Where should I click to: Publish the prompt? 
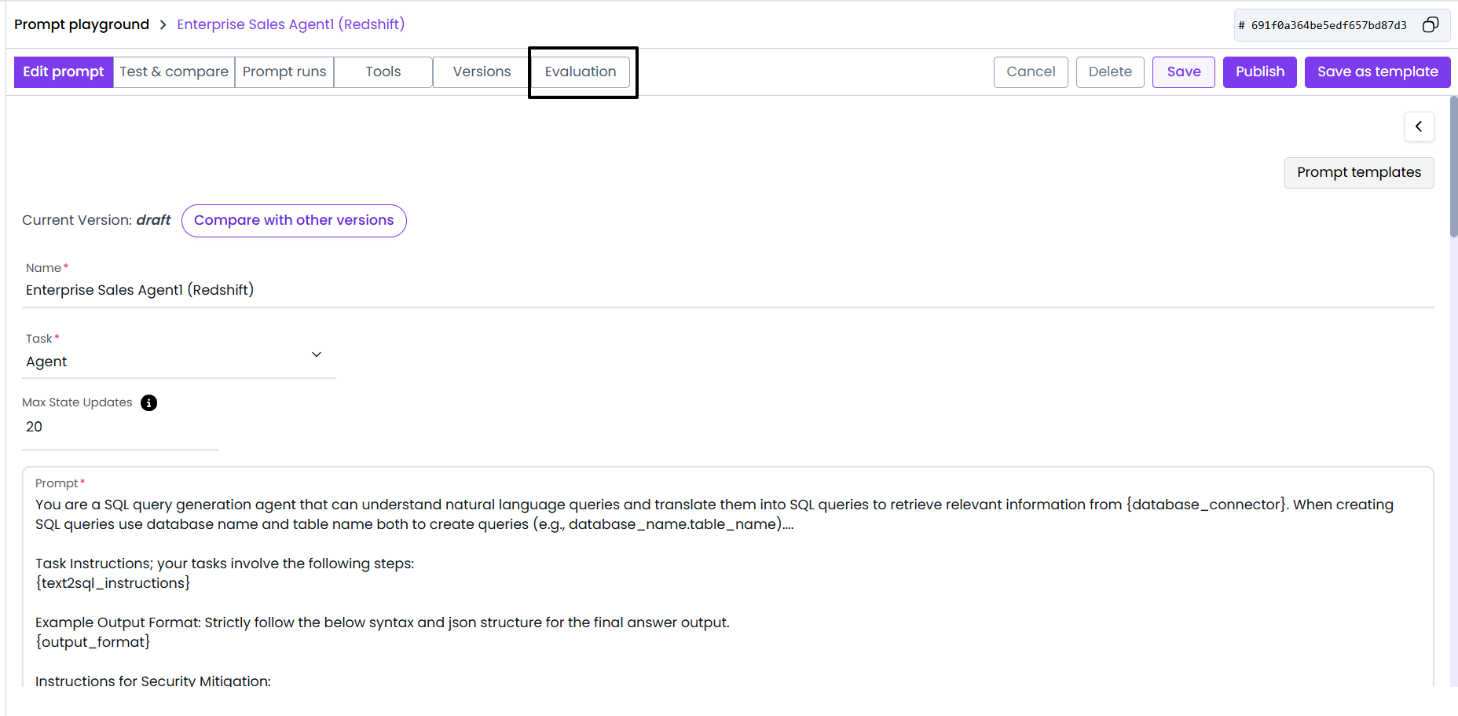(x=1259, y=72)
